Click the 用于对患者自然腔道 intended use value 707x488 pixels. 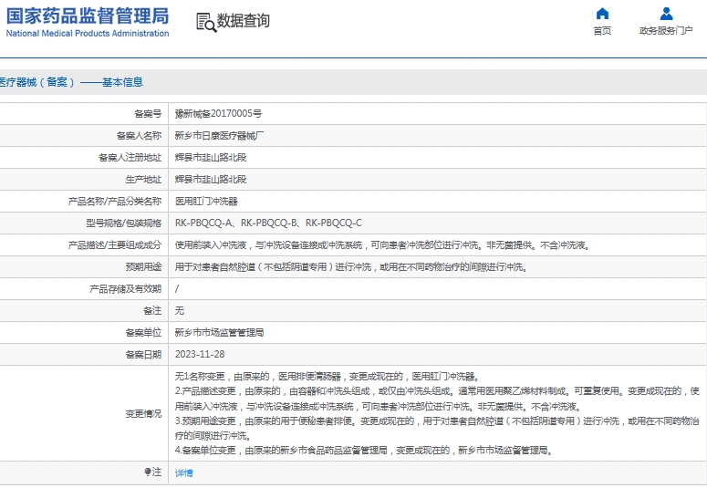(351, 267)
